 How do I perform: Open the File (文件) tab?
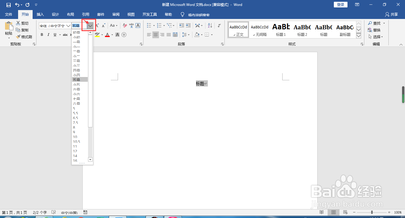[x=9, y=15]
